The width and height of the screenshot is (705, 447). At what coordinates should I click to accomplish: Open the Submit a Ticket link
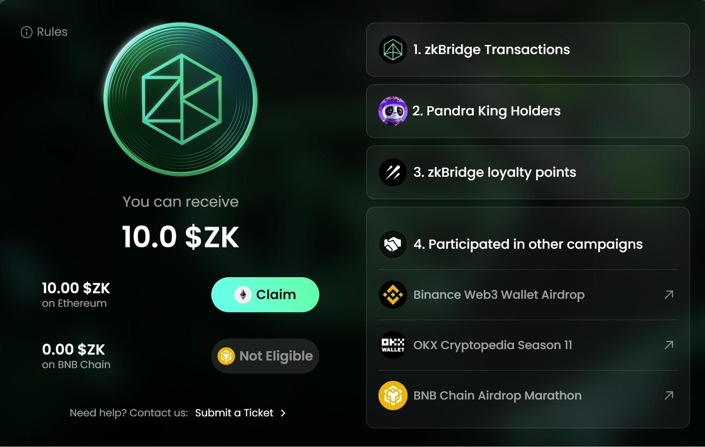[234, 413]
